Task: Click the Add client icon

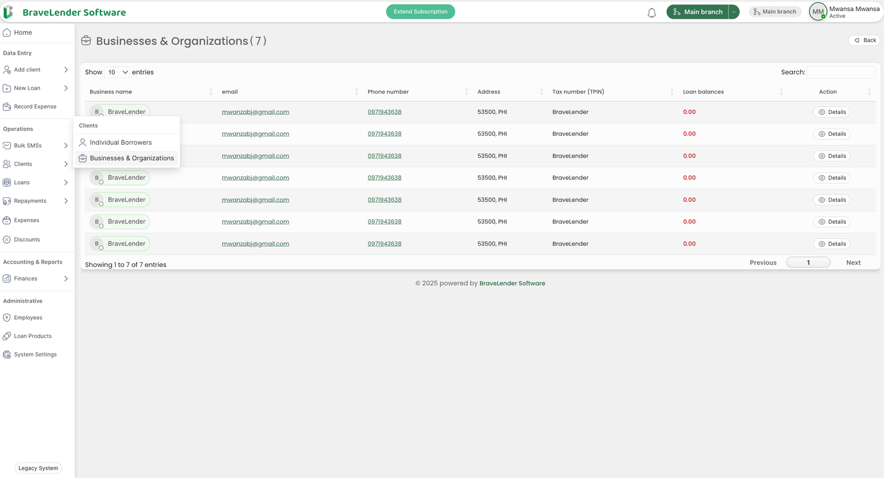Action: 7,70
